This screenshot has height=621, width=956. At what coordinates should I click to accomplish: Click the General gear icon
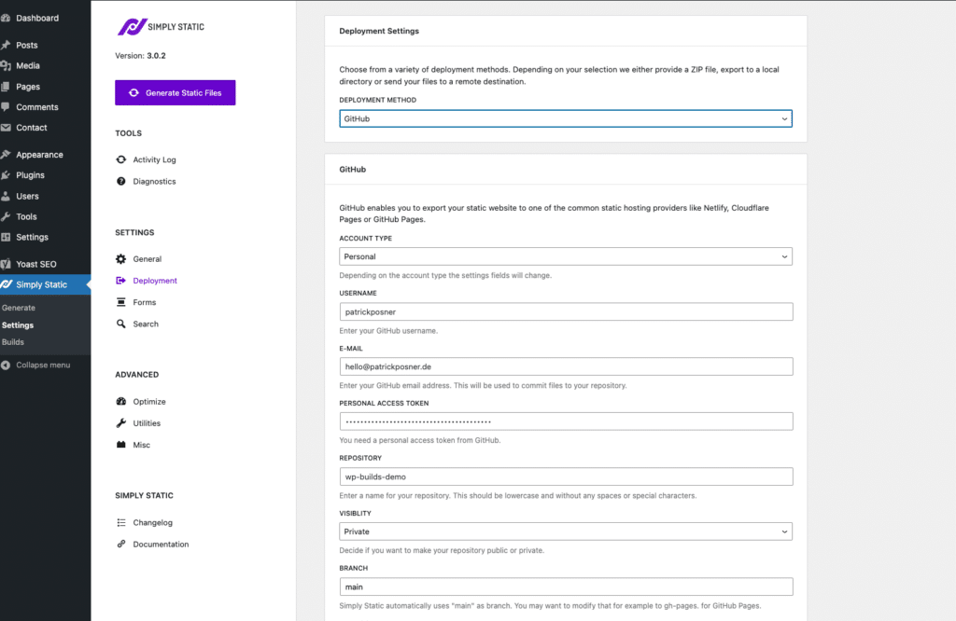click(x=120, y=259)
